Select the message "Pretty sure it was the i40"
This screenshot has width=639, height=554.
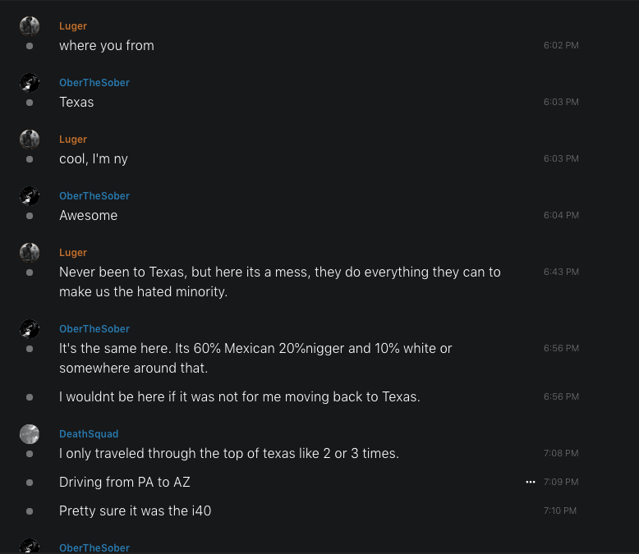click(x=135, y=511)
